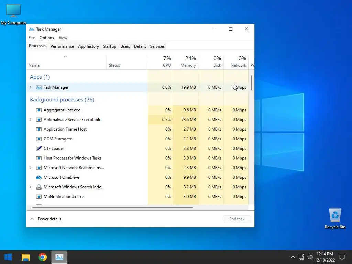Sort by the Disk column header

[x=211, y=61]
